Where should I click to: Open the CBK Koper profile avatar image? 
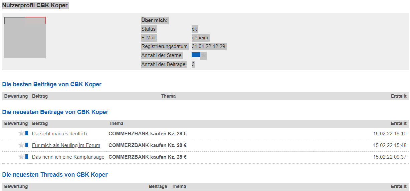(x=25, y=38)
